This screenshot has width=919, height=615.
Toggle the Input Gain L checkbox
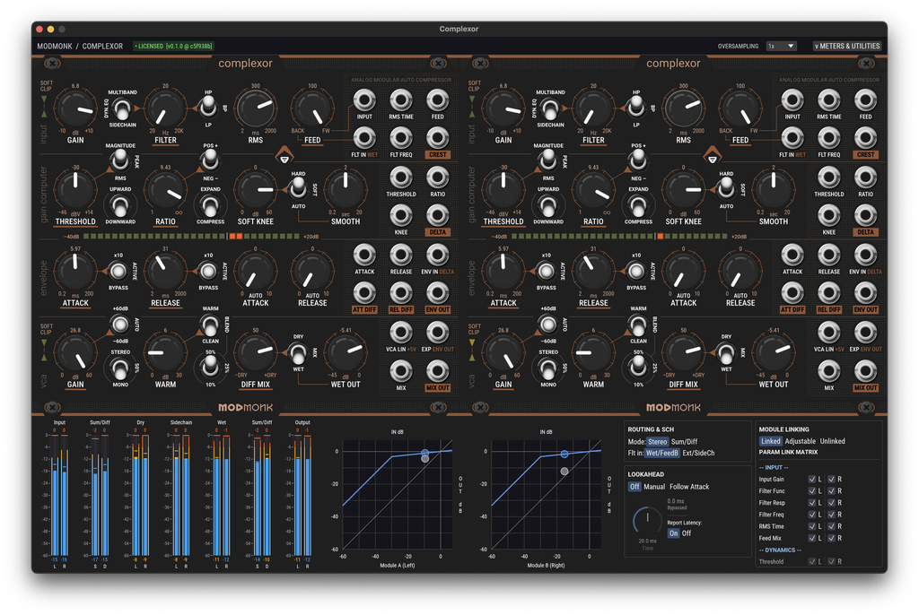pyautogui.click(x=811, y=479)
